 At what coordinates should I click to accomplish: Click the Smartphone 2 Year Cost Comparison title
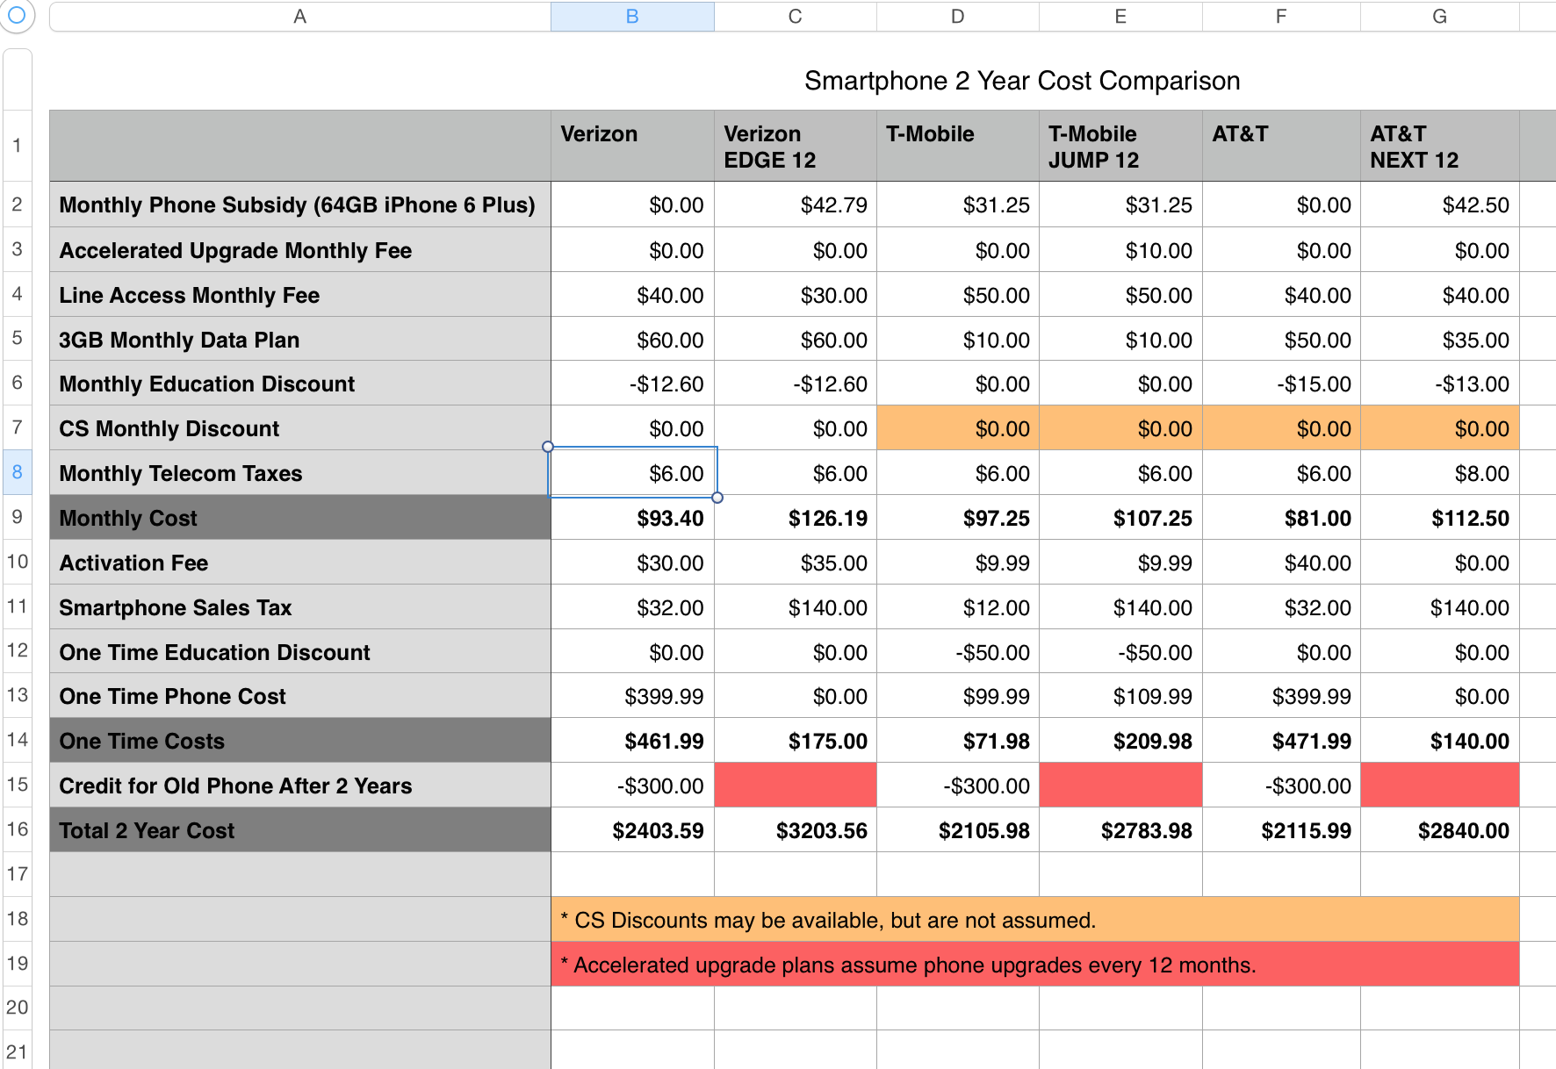pyautogui.click(x=1022, y=81)
